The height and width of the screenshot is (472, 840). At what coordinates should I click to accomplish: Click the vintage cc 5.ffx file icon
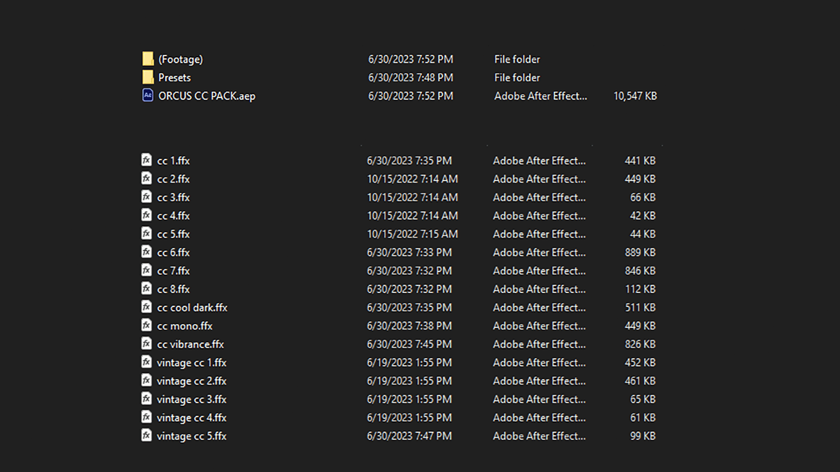147,436
